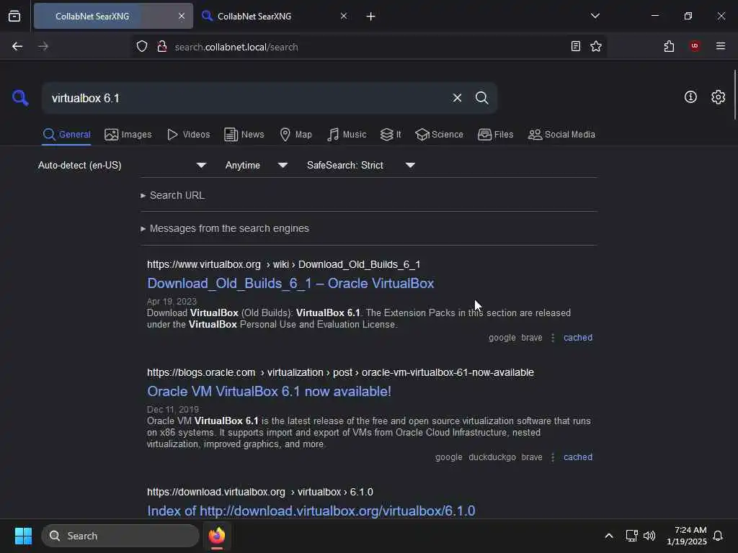Viewport: 738px width, 553px height.
Task: Open more options dots for Oracle blog result
Action: 553,457
